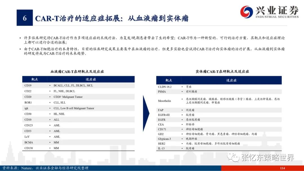Select the BCALL, CLL, FL, DLBCL, MCL cell
The height and width of the screenshot is (171, 304).
coord(73,85)
